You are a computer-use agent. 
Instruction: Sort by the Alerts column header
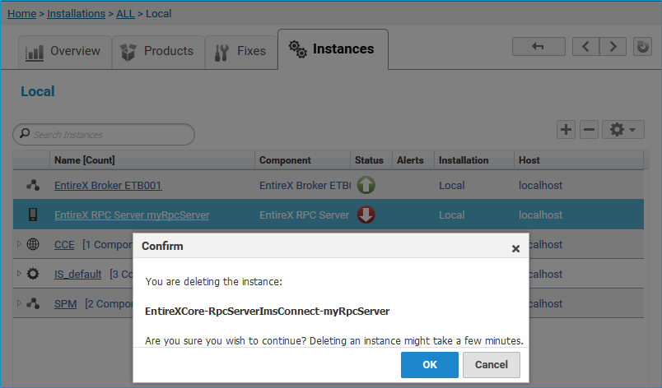pyautogui.click(x=413, y=160)
